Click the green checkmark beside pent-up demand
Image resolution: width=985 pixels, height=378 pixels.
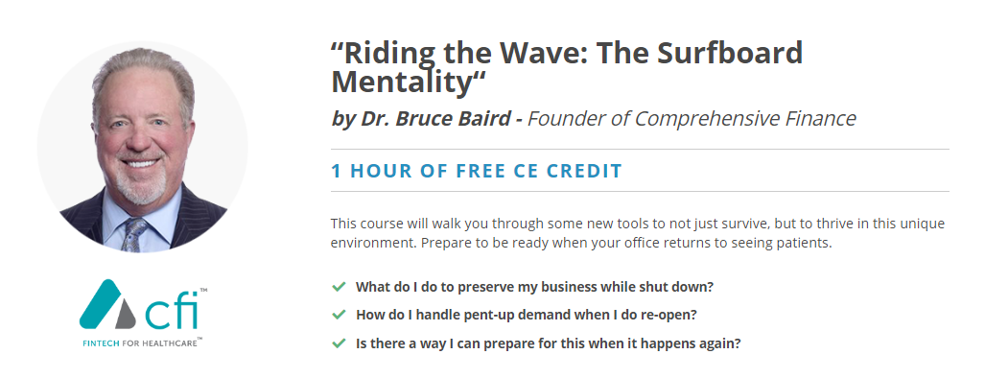(339, 315)
